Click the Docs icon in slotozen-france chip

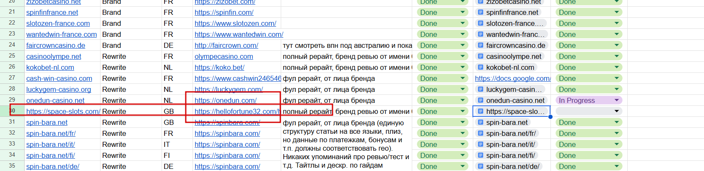coord(481,23)
